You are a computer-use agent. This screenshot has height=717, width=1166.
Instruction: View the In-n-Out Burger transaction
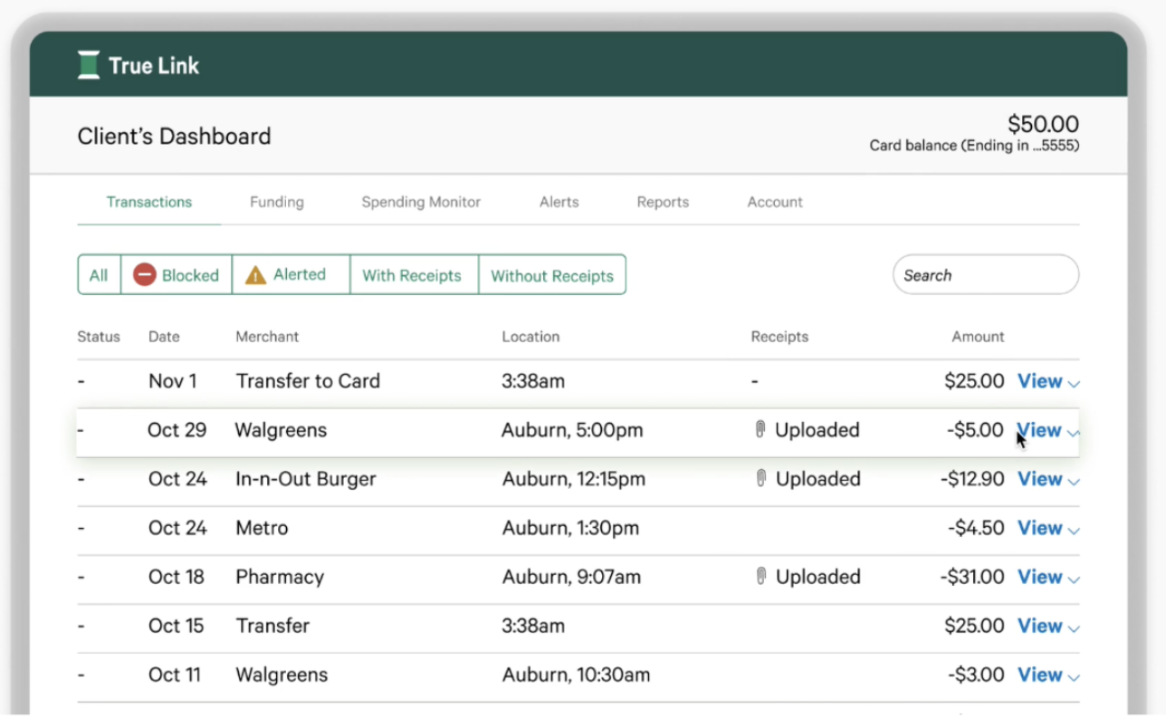click(x=1039, y=479)
